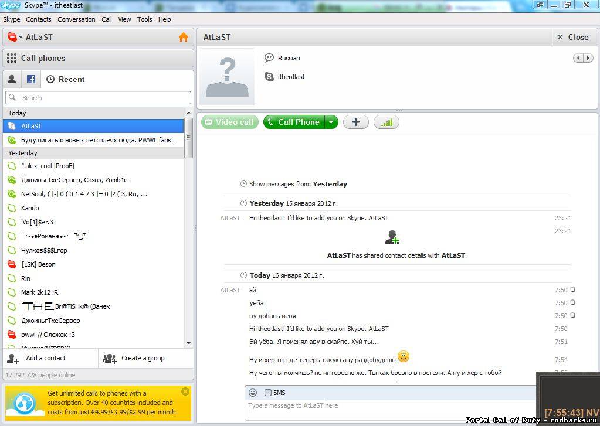
Task: Click the globe icon in the subscription ad
Action: point(25,403)
